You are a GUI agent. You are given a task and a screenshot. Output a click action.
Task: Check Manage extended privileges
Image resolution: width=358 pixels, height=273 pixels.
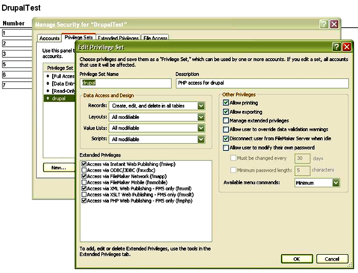[226, 120]
